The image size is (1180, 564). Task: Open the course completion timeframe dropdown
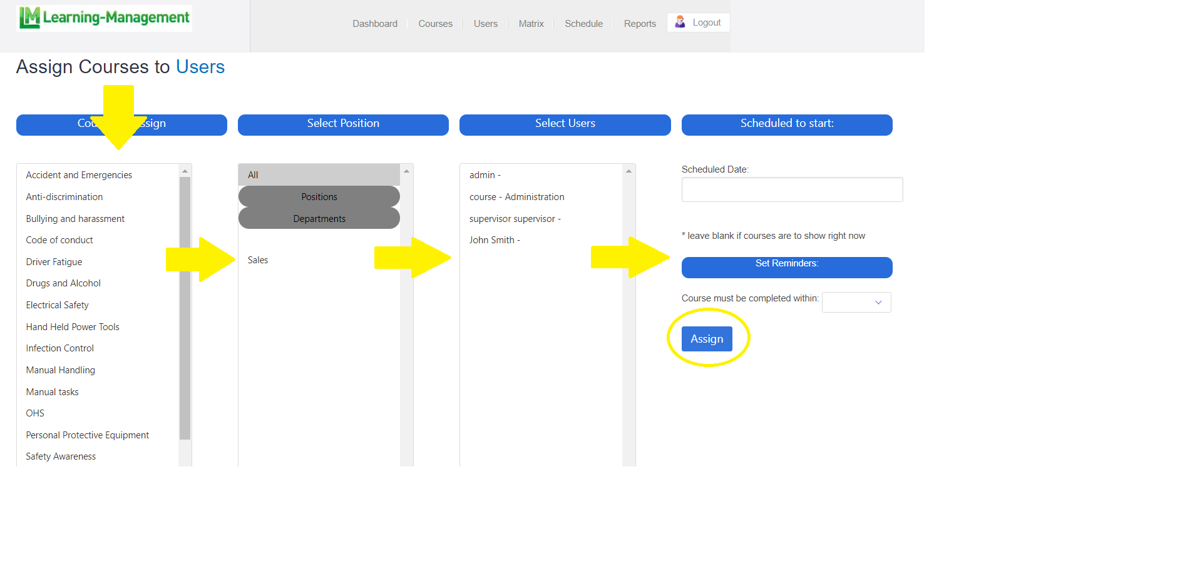856,303
